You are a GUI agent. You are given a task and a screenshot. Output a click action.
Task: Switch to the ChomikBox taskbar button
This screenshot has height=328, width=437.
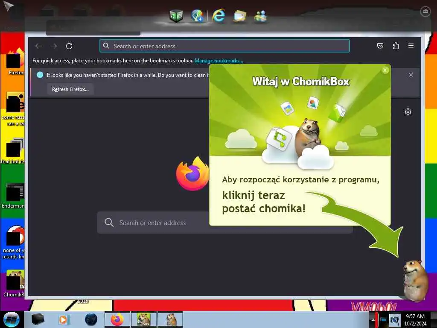(x=144, y=319)
